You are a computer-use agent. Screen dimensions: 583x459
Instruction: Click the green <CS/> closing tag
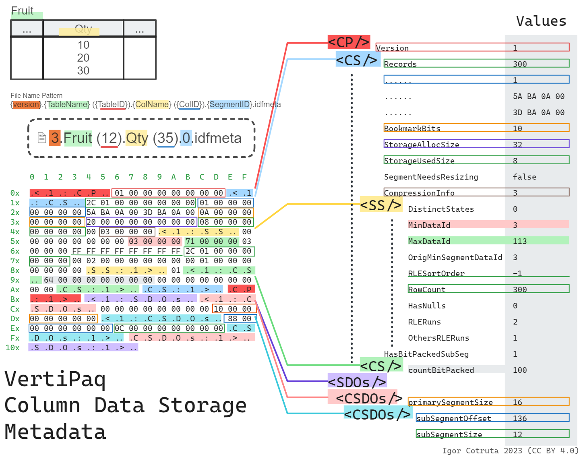pyautogui.click(x=381, y=366)
